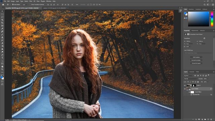
Task: Select the Zoom tool
Action: pos(2,69)
